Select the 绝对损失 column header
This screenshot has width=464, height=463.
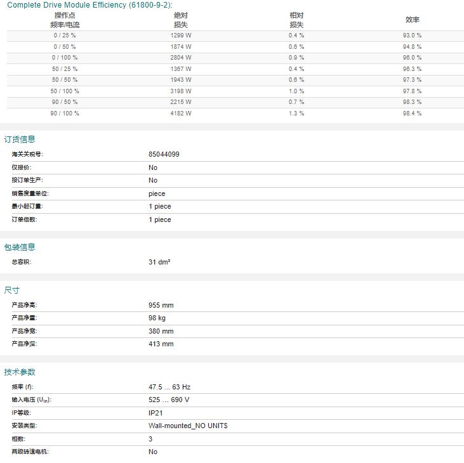point(181,20)
